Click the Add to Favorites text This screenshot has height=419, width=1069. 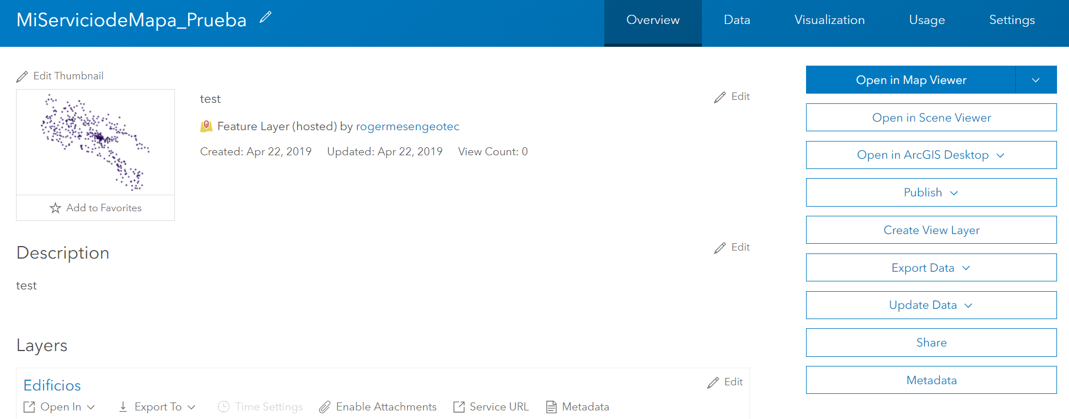click(104, 208)
